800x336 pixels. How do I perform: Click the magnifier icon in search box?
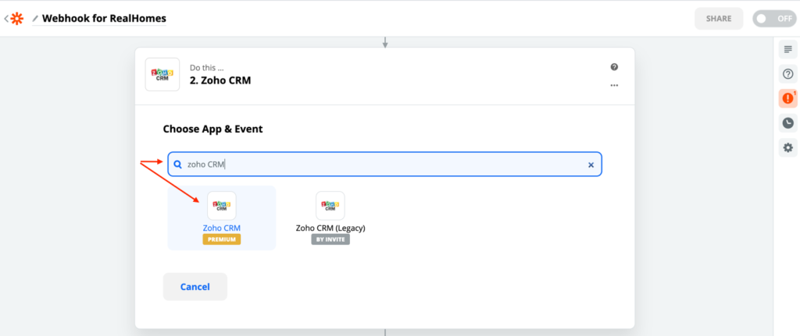tap(177, 164)
